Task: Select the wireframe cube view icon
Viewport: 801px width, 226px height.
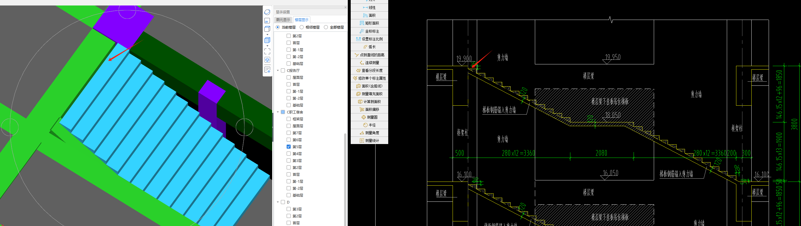Action: click(x=267, y=29)
